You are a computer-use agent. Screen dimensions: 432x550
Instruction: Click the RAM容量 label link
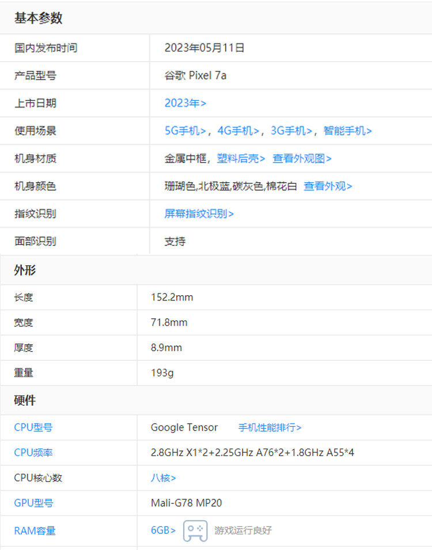[35, 531]
